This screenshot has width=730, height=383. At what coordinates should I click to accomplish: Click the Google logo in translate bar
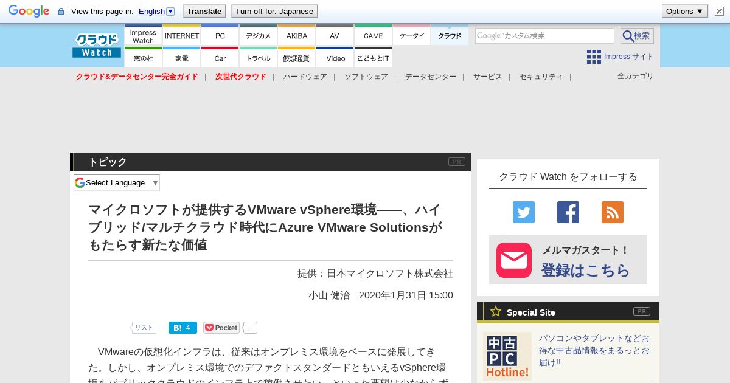(x=29, y=11)
